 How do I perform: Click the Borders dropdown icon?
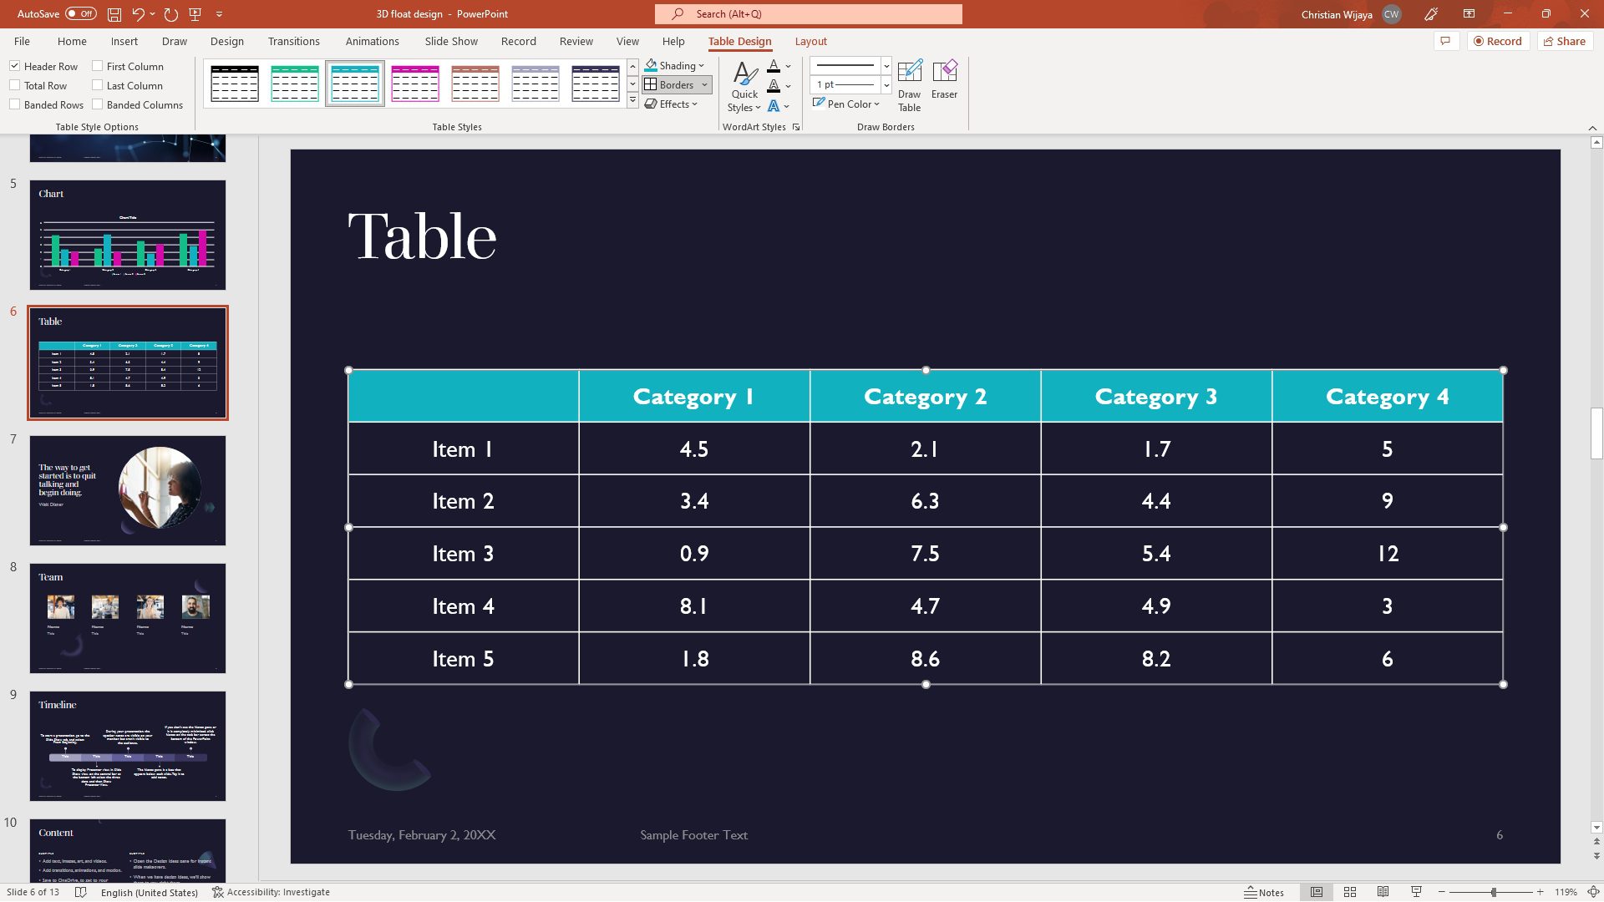(x=704, y=85)
